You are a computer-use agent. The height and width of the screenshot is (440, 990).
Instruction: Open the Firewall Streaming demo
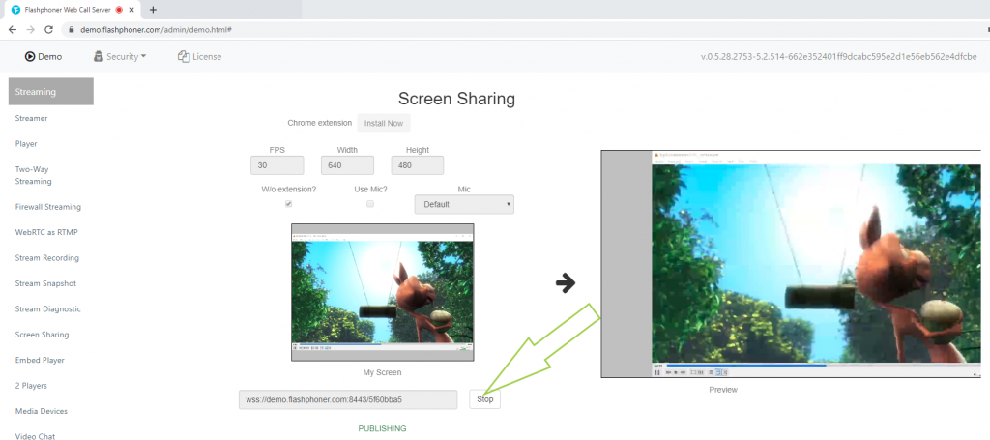[48, 206]
